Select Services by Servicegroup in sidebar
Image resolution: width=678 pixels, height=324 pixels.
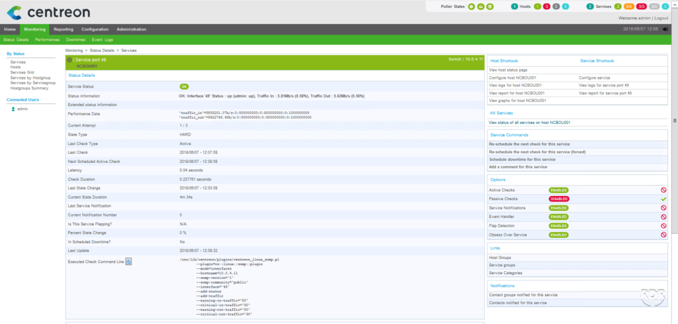click(33, 83)
